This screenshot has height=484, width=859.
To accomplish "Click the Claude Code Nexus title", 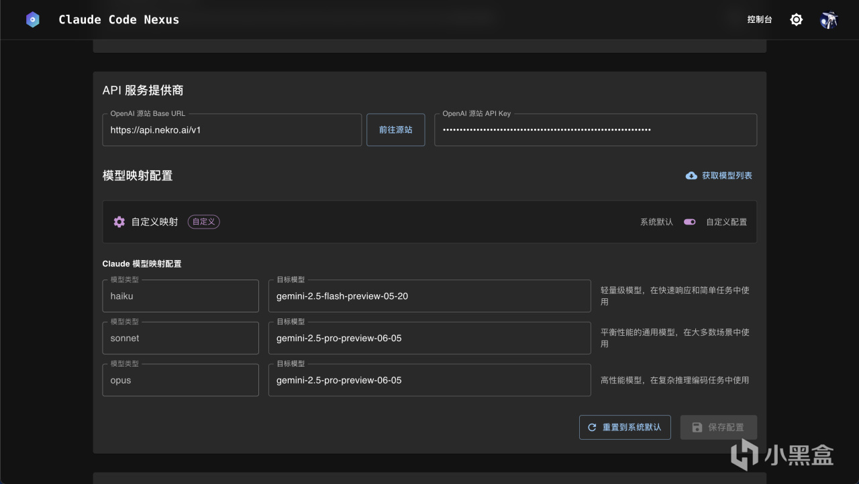I will click(119, 20).
